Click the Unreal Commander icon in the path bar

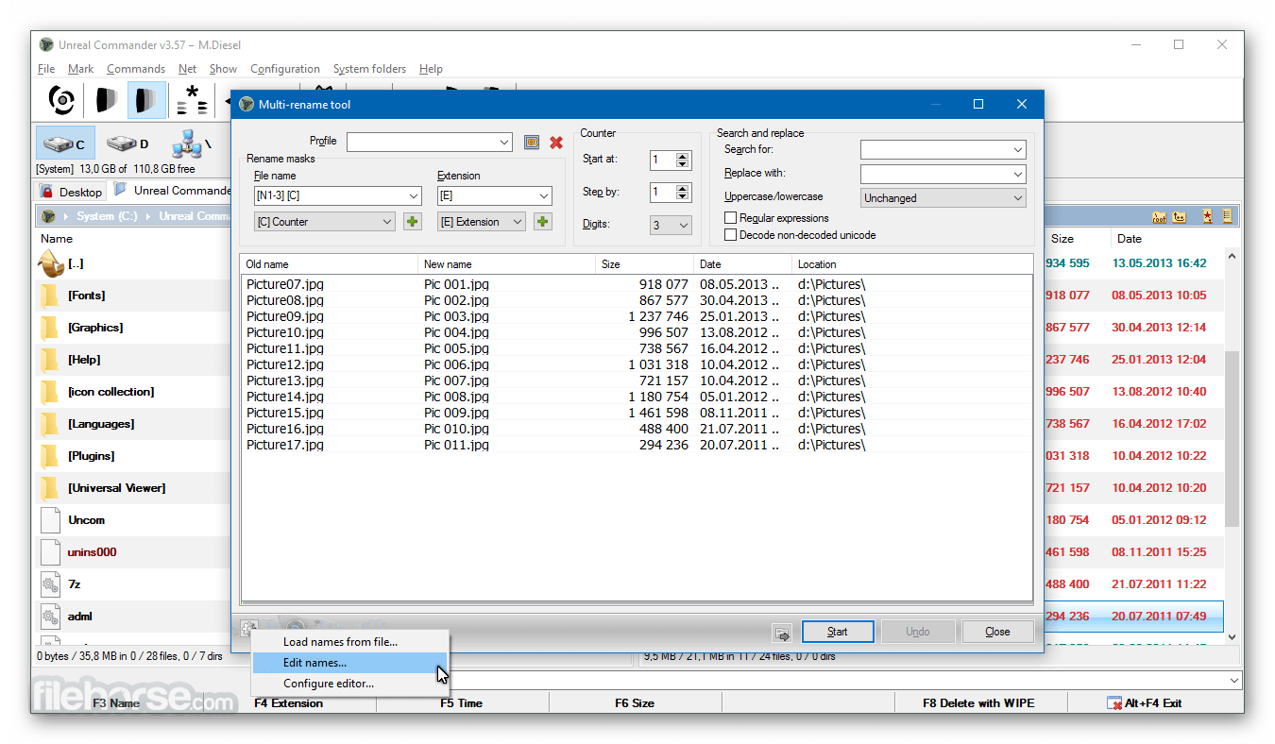click(x=48, y=216)
